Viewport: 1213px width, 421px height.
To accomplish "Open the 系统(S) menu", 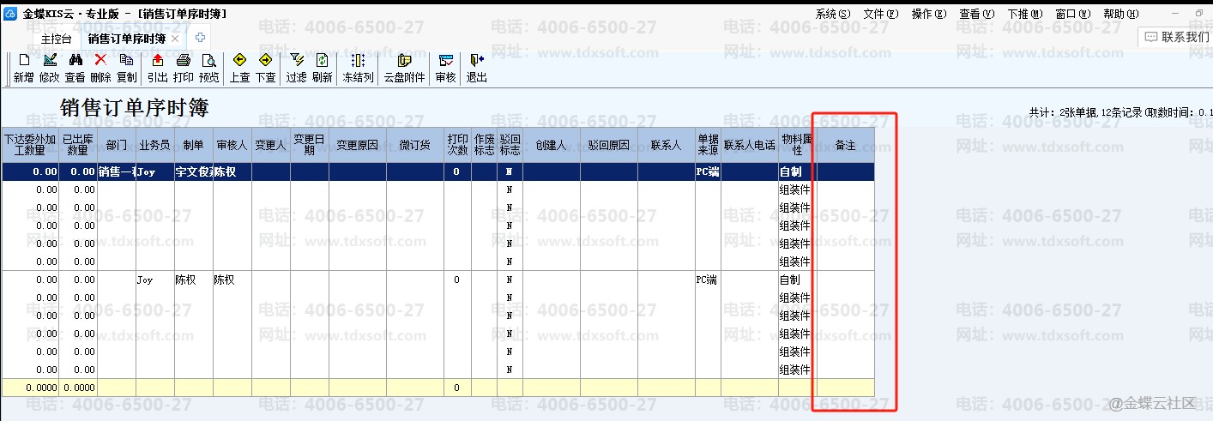I will 833,14.
